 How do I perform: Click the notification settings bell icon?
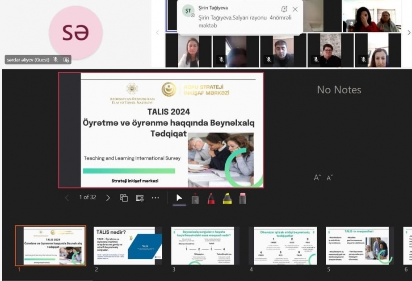[284, 9]
